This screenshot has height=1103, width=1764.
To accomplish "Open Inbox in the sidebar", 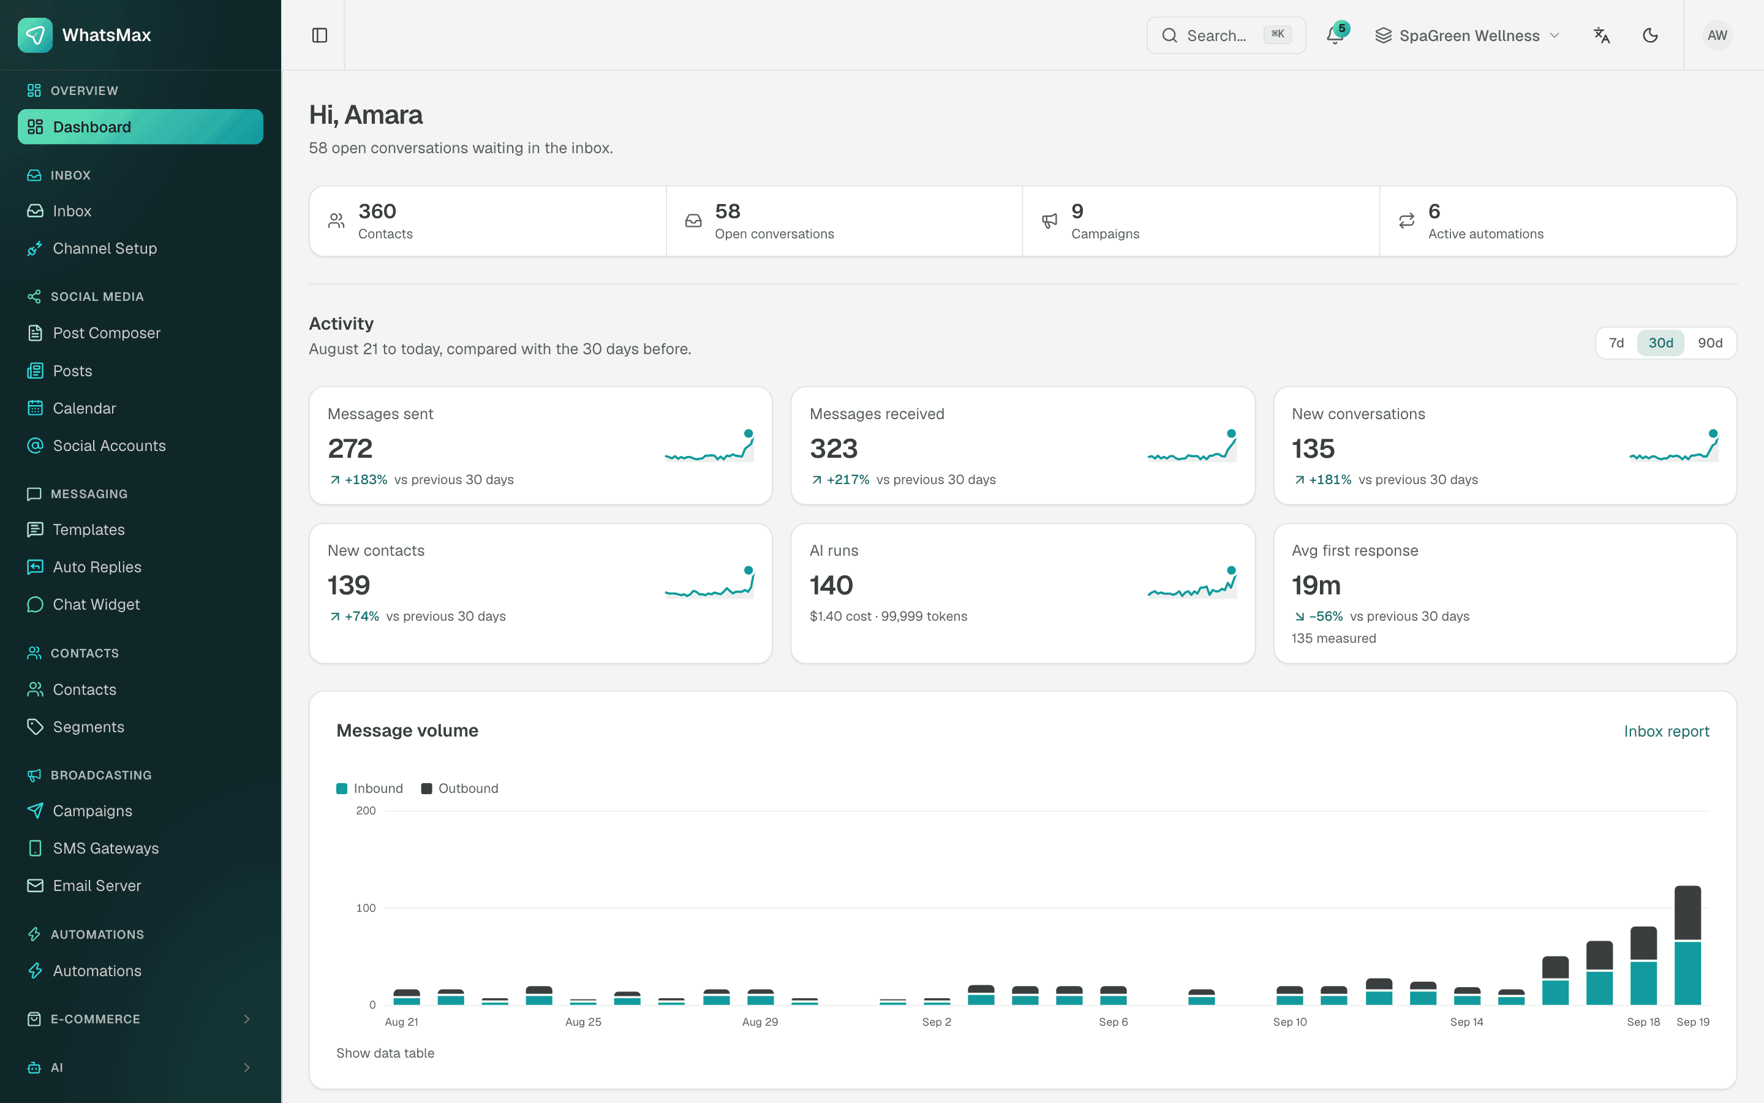I will coord(140,211).
